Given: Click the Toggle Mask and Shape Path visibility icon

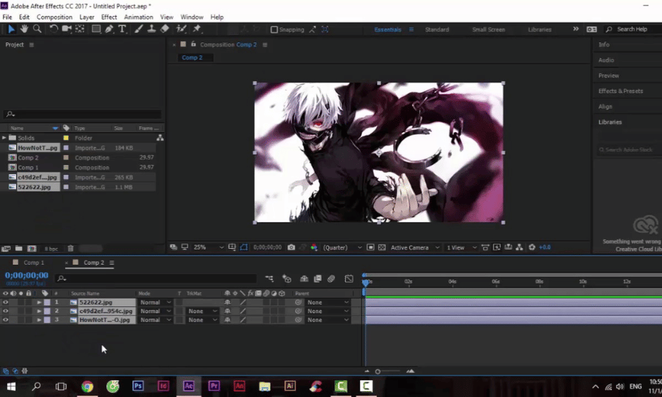Looking at the screenshot, I should click(x=244, y=247).
